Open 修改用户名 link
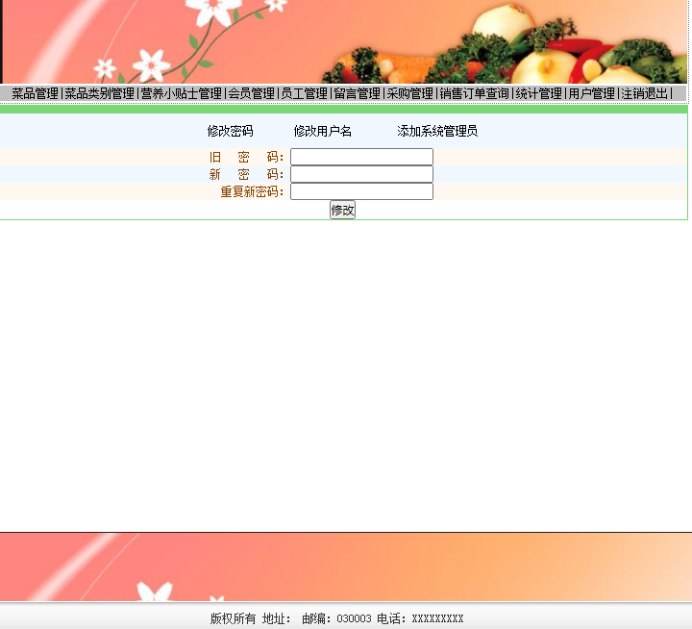The height and width of the screenshot is (629, 692). [x=323, y=131]
